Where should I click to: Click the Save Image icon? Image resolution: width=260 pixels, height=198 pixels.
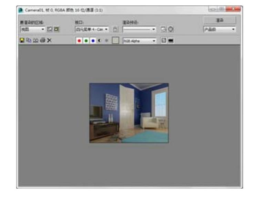click(22, 40)
